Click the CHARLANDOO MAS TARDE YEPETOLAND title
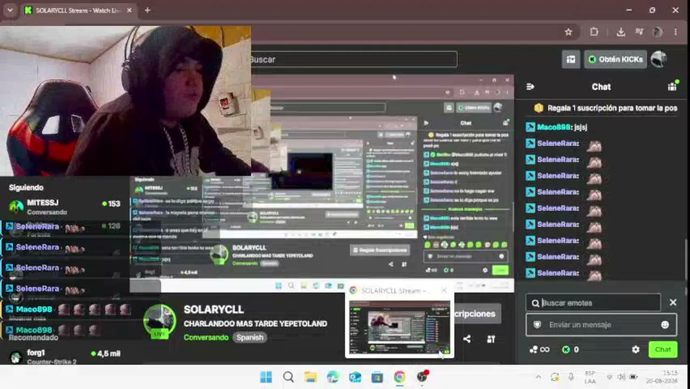690x389 pixels. click(x=255, y=324)
